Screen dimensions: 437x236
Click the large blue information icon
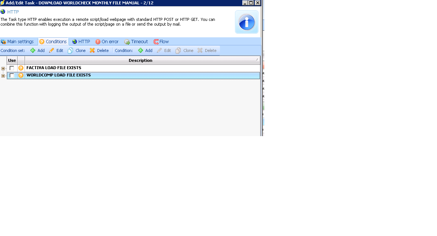[247, 22]
